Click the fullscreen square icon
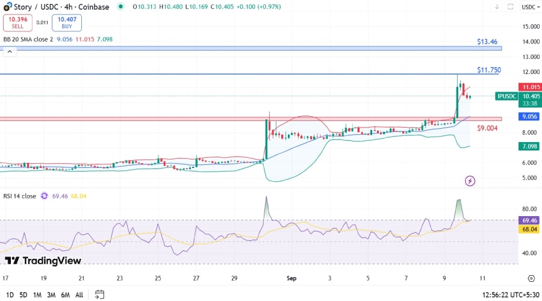This screenshot has height=301, width=542. click(x=510, y=7)
